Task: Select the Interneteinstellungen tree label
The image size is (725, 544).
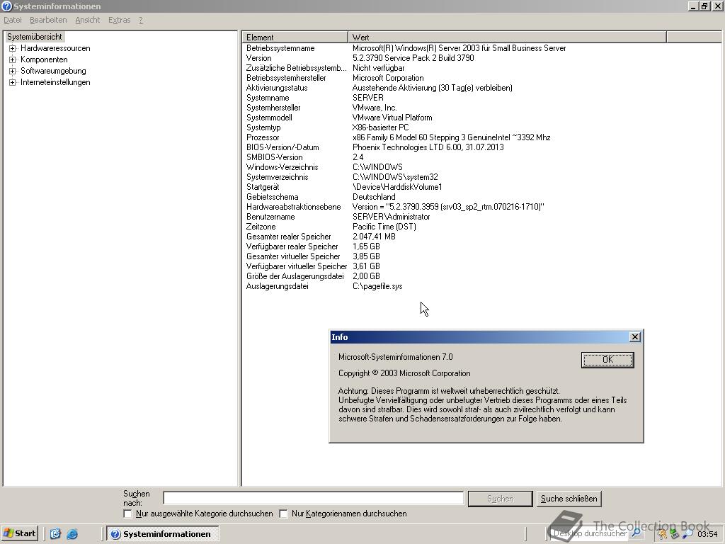Action: click(x=55, y=82)
